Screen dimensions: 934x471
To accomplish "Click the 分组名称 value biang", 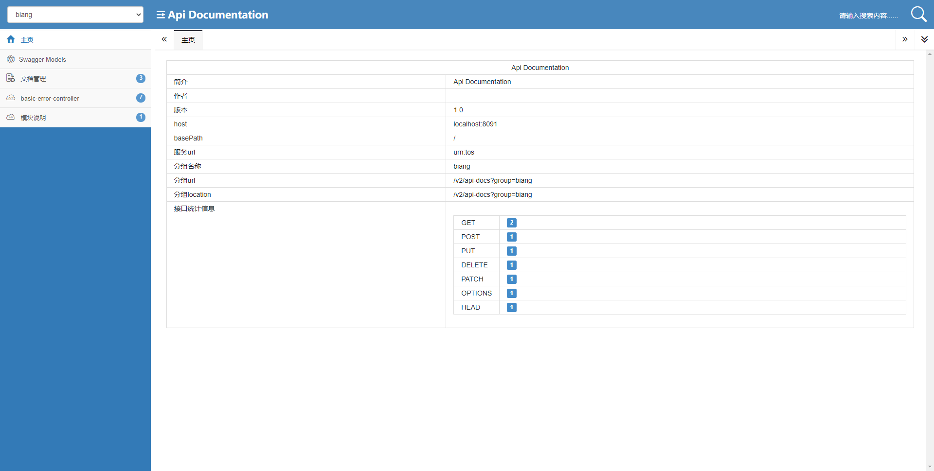I will 462,166.
